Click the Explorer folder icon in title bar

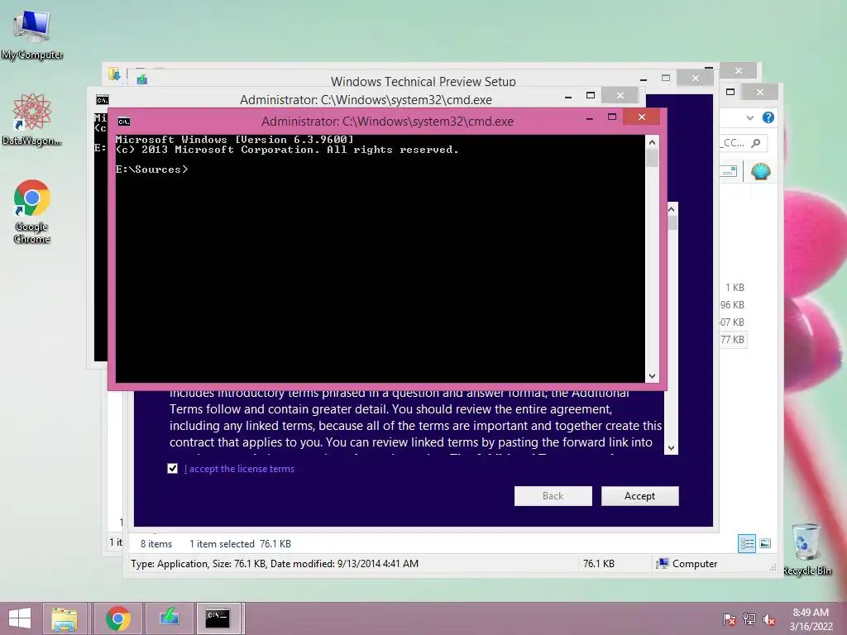coord(114,74)
